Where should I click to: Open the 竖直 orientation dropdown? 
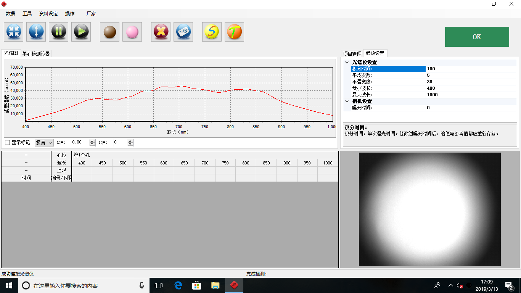44,143
